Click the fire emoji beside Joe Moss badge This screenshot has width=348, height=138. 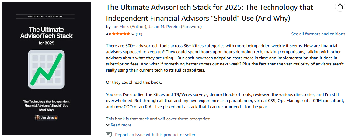pyautogui.click(x=56, y=118)
